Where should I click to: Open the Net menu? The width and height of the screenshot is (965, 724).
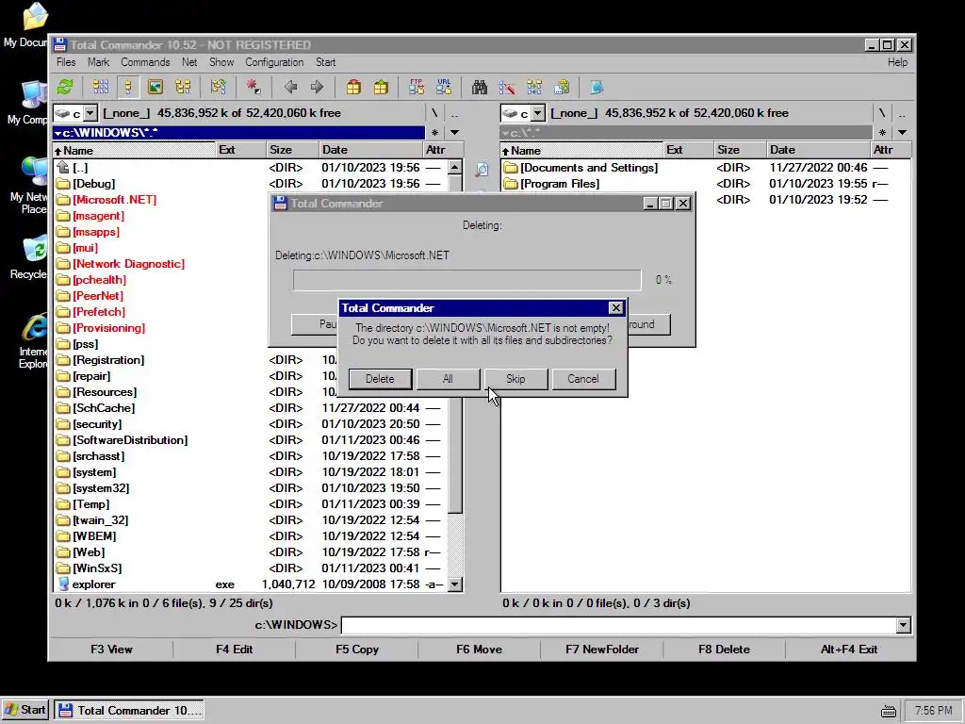(189, 62)
